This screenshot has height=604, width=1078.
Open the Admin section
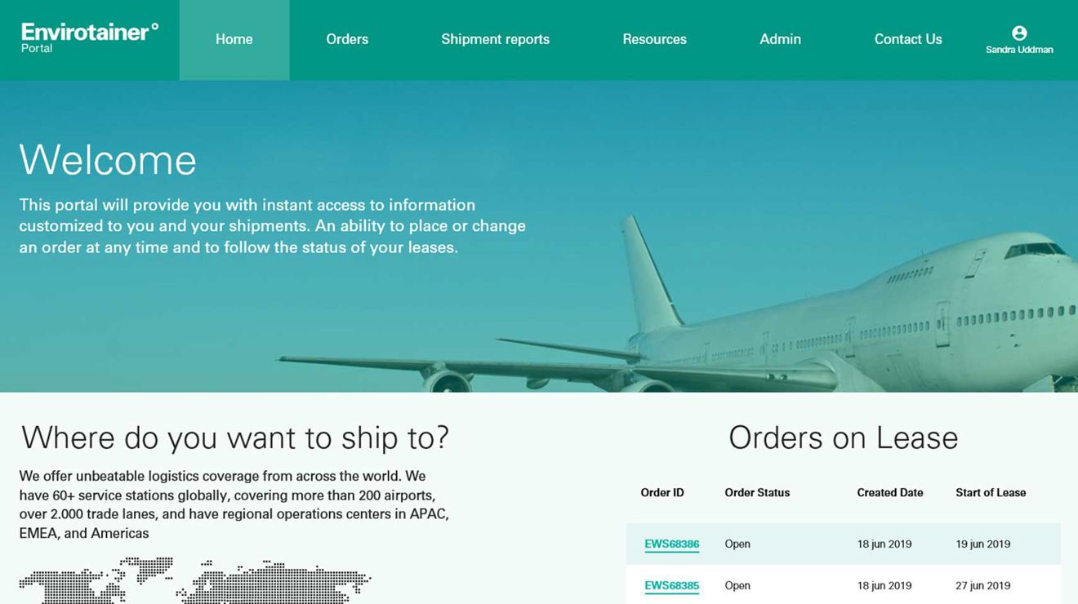780,39
